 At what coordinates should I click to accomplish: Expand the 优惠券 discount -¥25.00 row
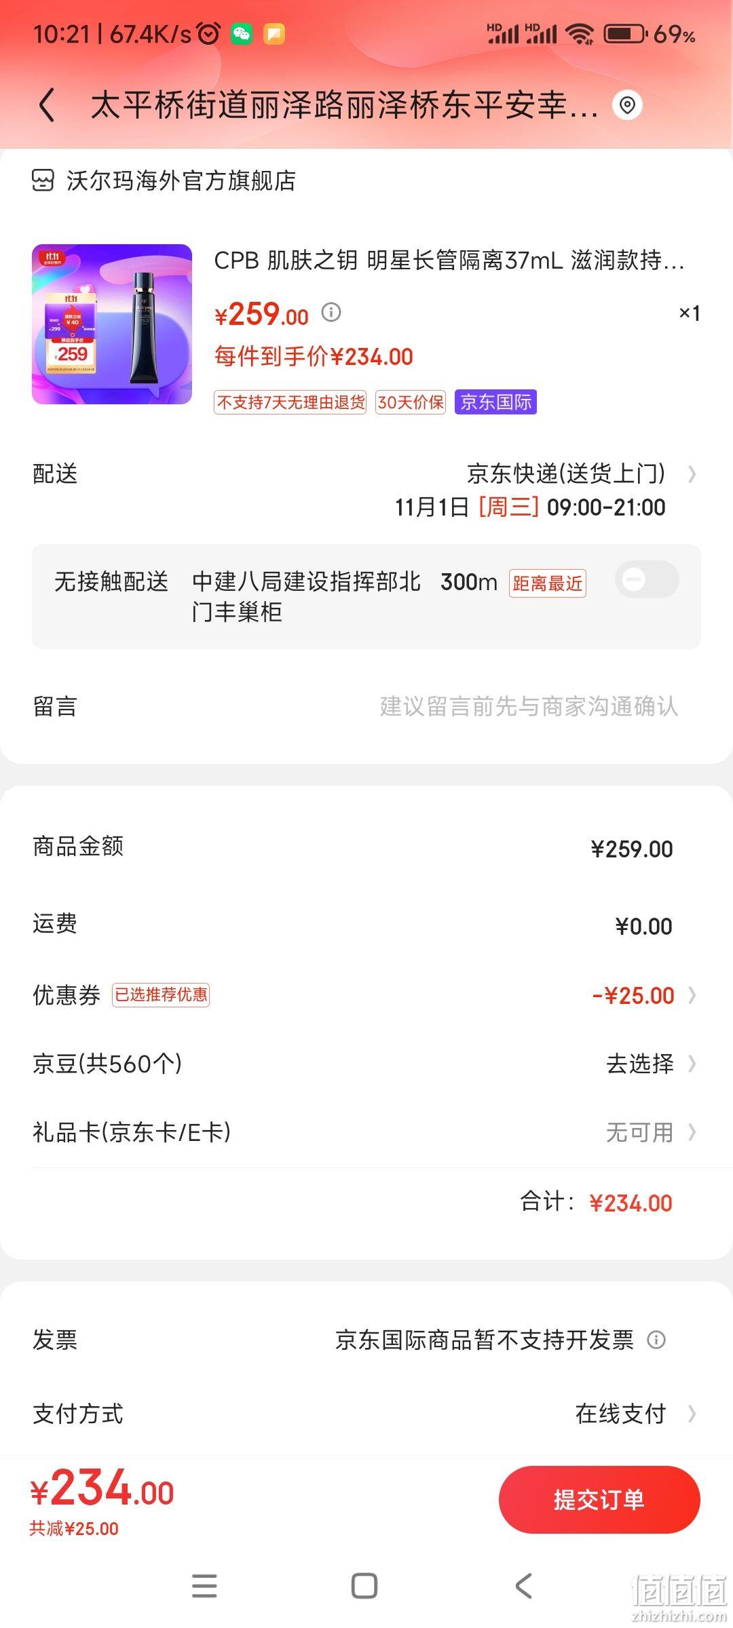coord(366,995)
